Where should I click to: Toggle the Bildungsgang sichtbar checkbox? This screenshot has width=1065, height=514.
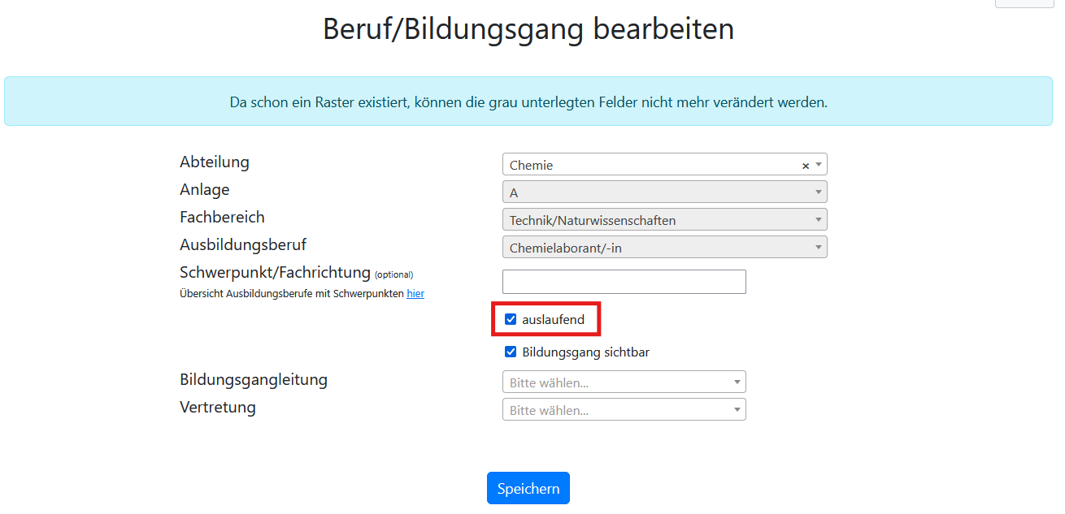coord(511,352)
